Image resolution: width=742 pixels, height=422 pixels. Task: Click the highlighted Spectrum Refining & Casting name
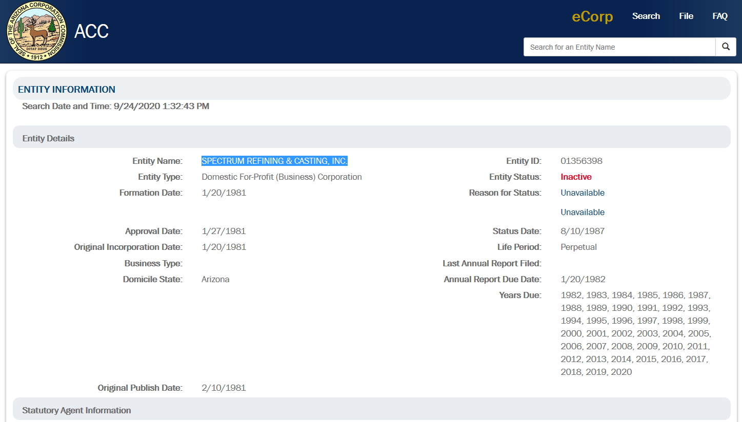point(274,161)
